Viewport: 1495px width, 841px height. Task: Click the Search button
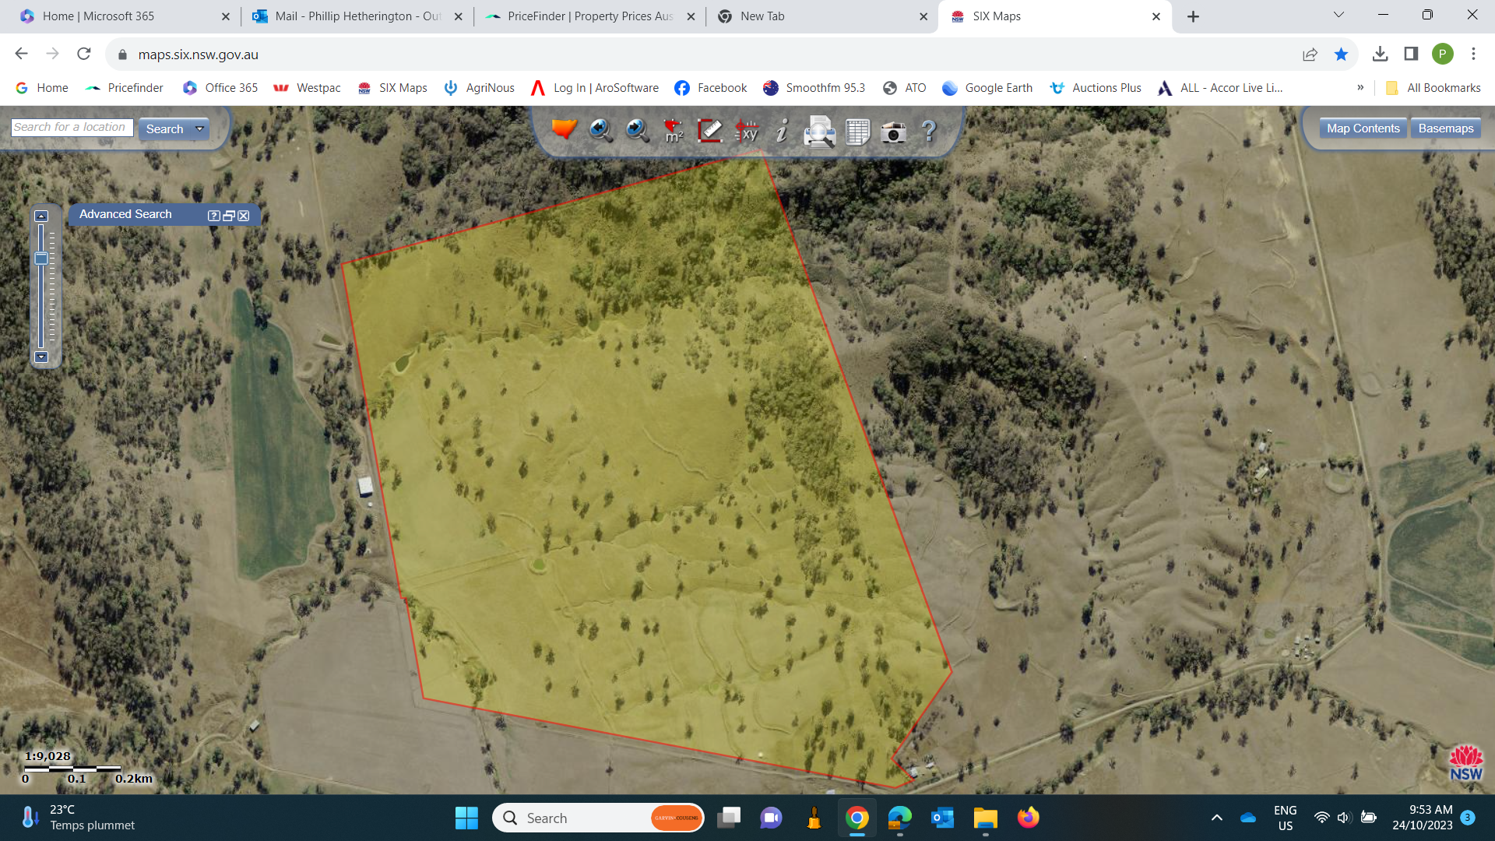(164, 129)
